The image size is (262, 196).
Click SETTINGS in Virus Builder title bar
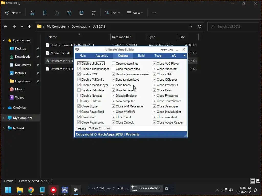[x=167, y=50]
